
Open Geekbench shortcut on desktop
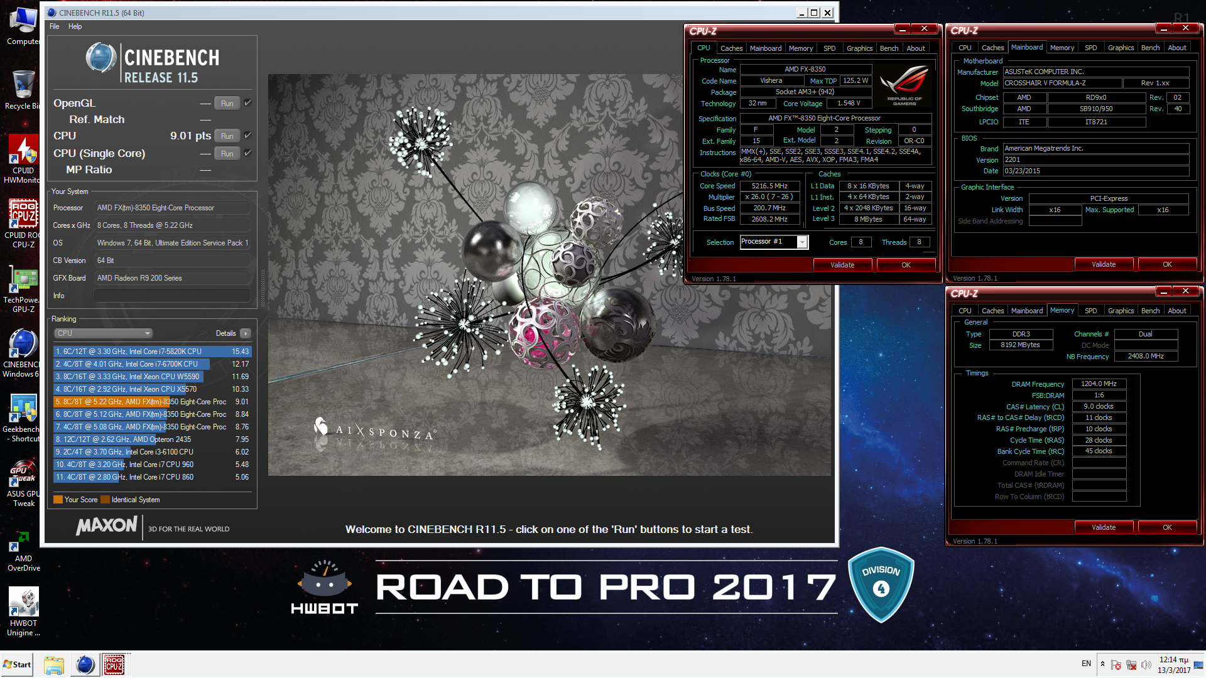(x=23, y=419)
